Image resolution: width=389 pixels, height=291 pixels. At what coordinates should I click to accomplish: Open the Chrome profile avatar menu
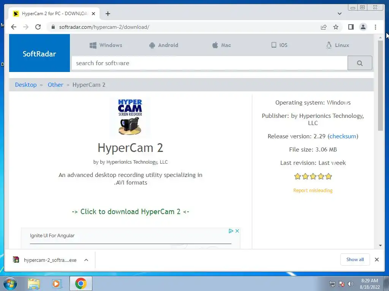pos(363,27)
